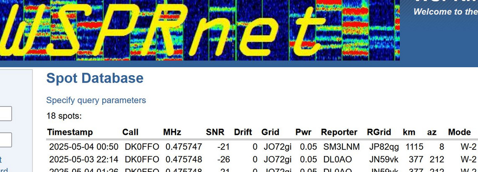Focus the upper sidebar input field
478x172 pixels.
tap(6, 114)
